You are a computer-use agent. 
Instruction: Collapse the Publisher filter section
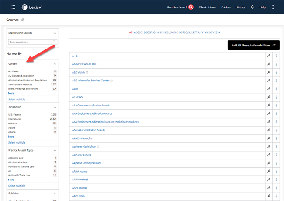[55, 194]
